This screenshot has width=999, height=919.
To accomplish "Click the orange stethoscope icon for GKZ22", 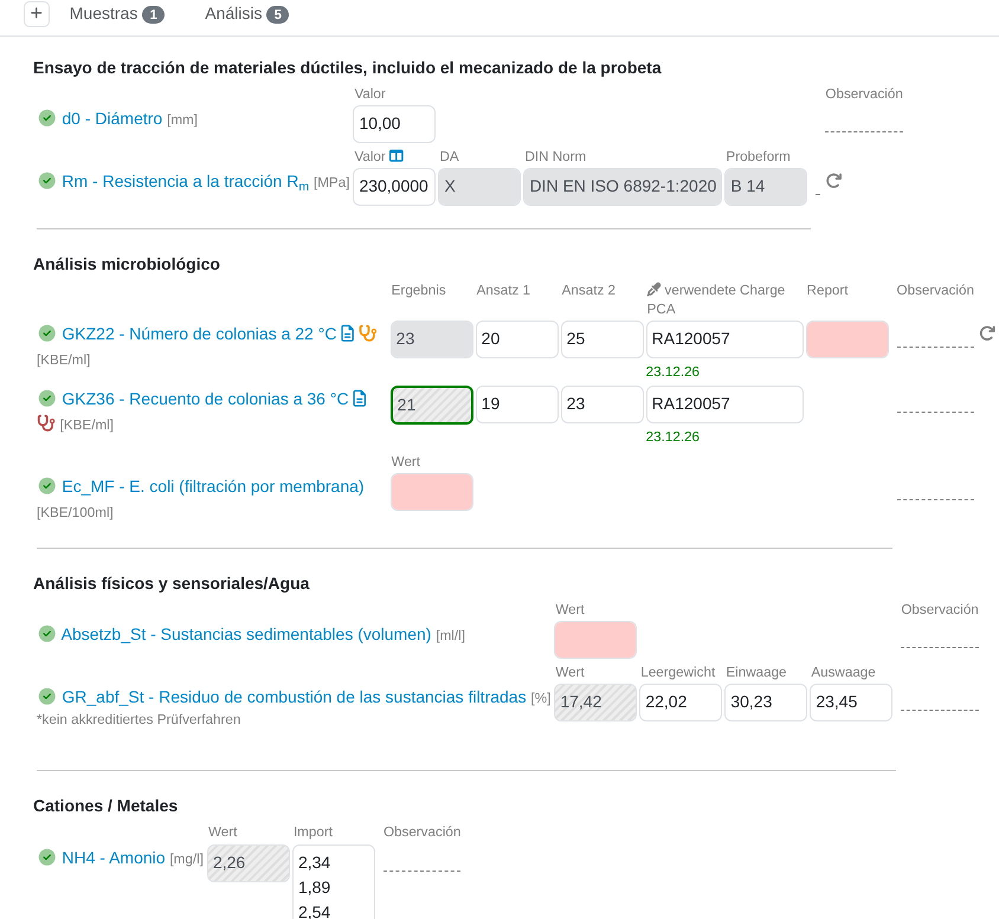I will tap(368, 334).
